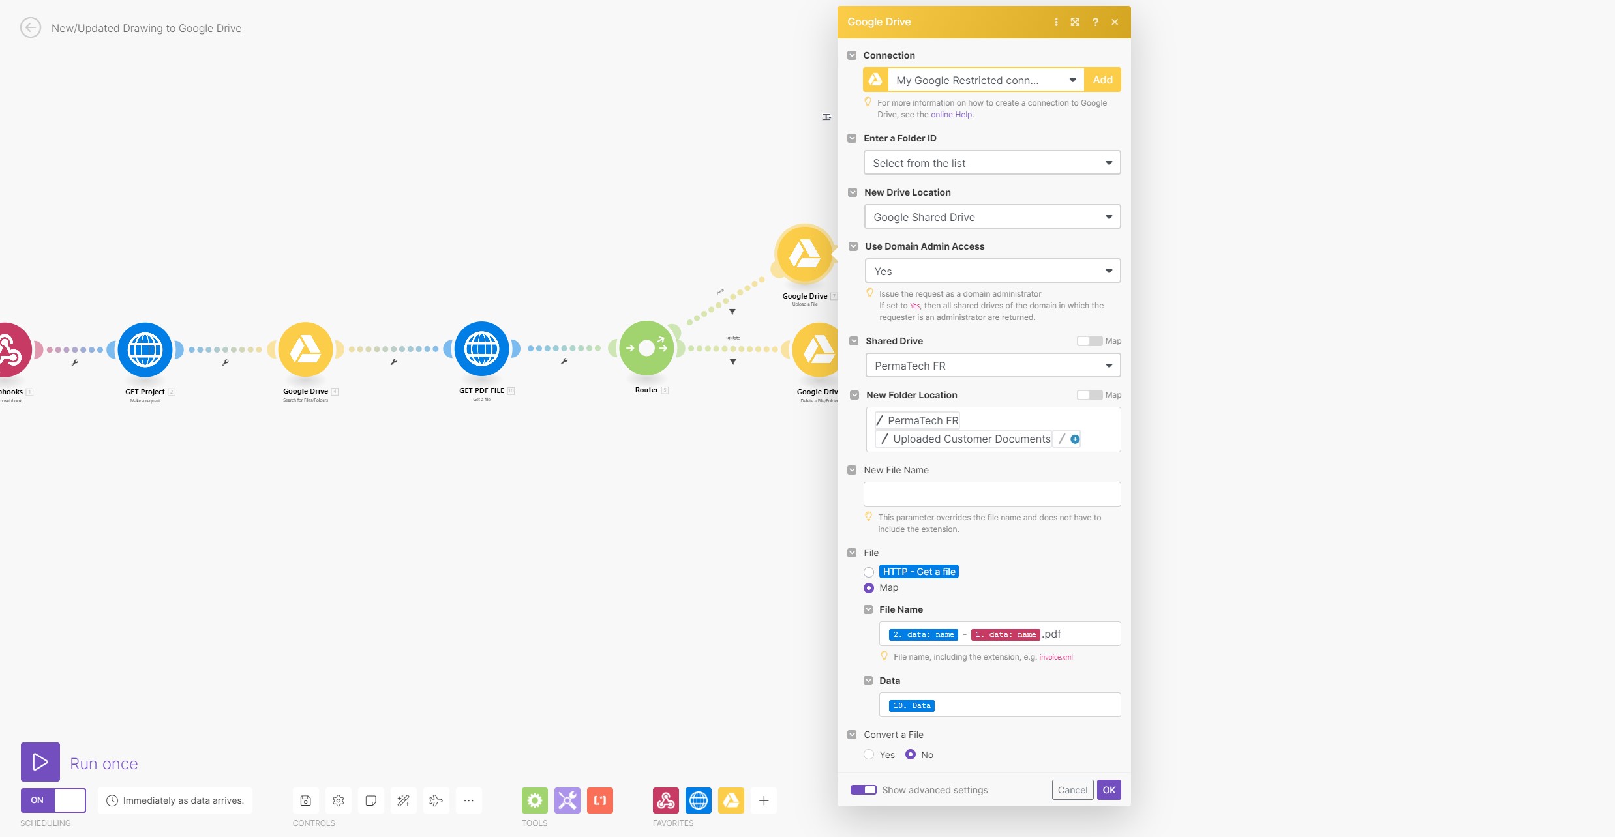Toggle Show advanced settings switch
Image resolution: width=1615 pixels, height=837 pixels.
tap(863, 790)
